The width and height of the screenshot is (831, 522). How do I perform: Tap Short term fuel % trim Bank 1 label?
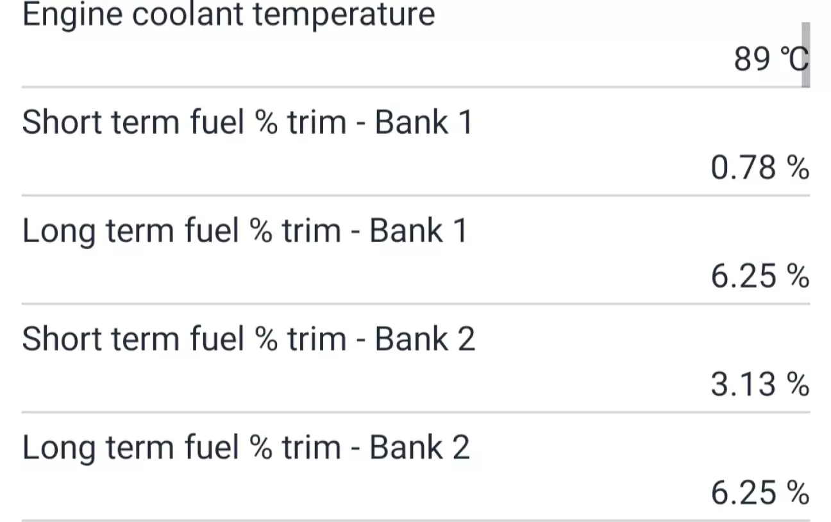click(247, 122)
